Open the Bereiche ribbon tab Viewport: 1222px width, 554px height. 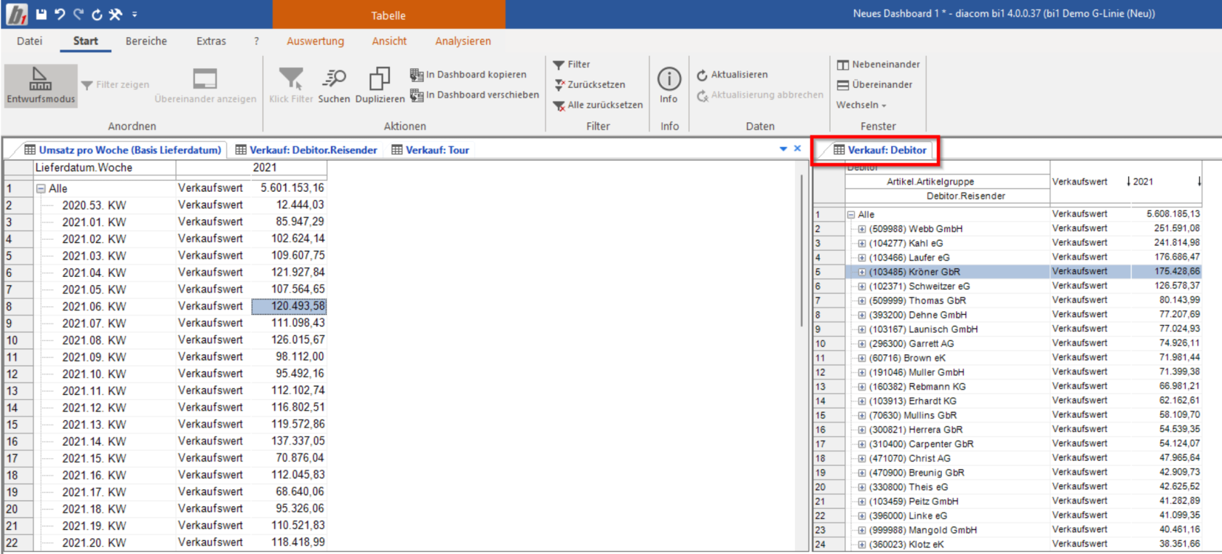[146, 41]
